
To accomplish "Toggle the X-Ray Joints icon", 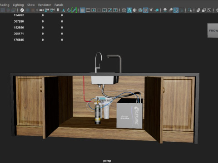I will [x=209, y=10].
